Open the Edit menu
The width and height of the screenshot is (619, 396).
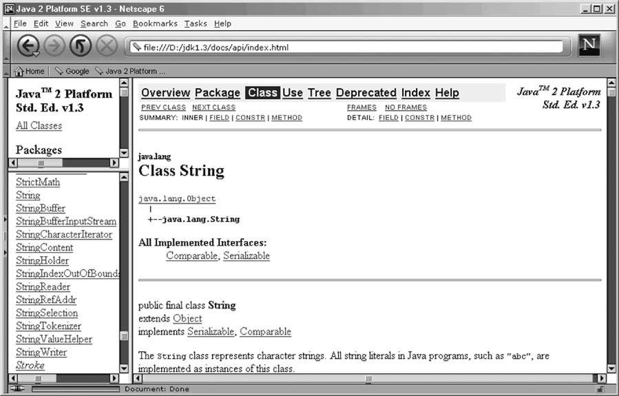pos(41,23)
